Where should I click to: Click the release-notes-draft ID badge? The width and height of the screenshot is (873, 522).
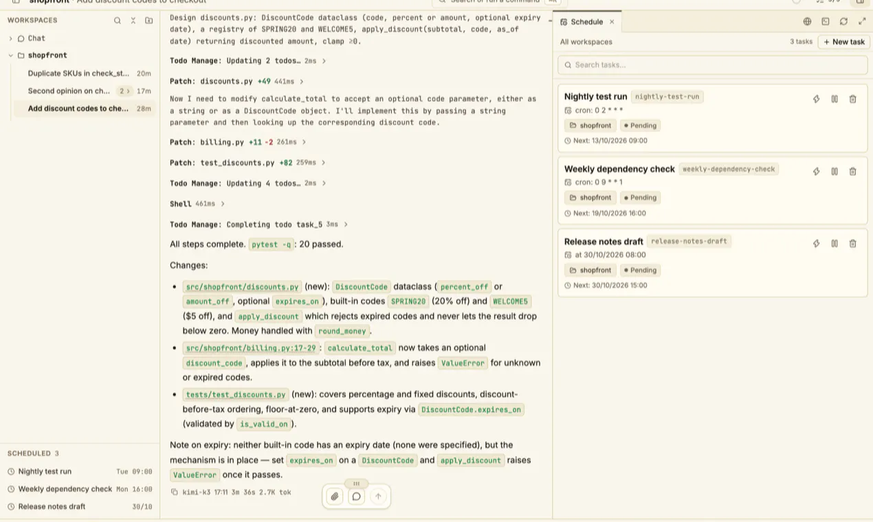point(689,241)
